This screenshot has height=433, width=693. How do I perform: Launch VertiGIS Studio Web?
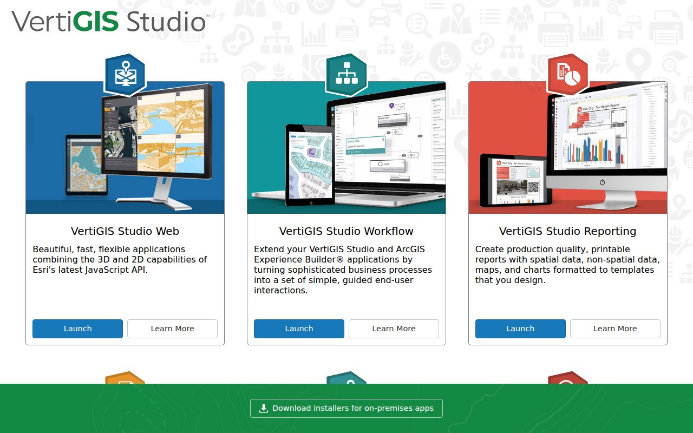point(77,329)
